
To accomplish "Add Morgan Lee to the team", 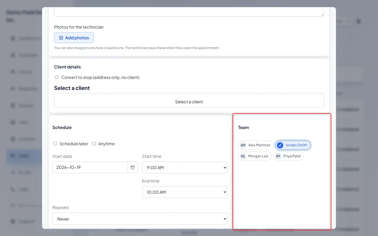I will [255, 156].
